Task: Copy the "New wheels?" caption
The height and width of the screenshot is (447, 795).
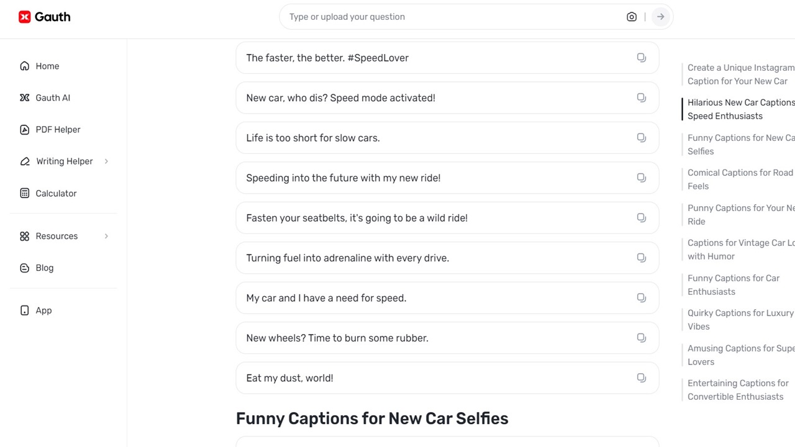Action: click(x=641, y=338)
